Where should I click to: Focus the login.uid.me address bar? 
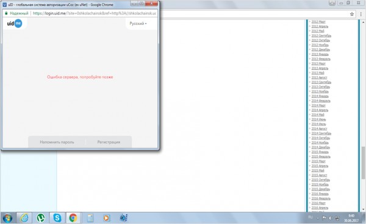pyautogui.click(x=95, y=13)
